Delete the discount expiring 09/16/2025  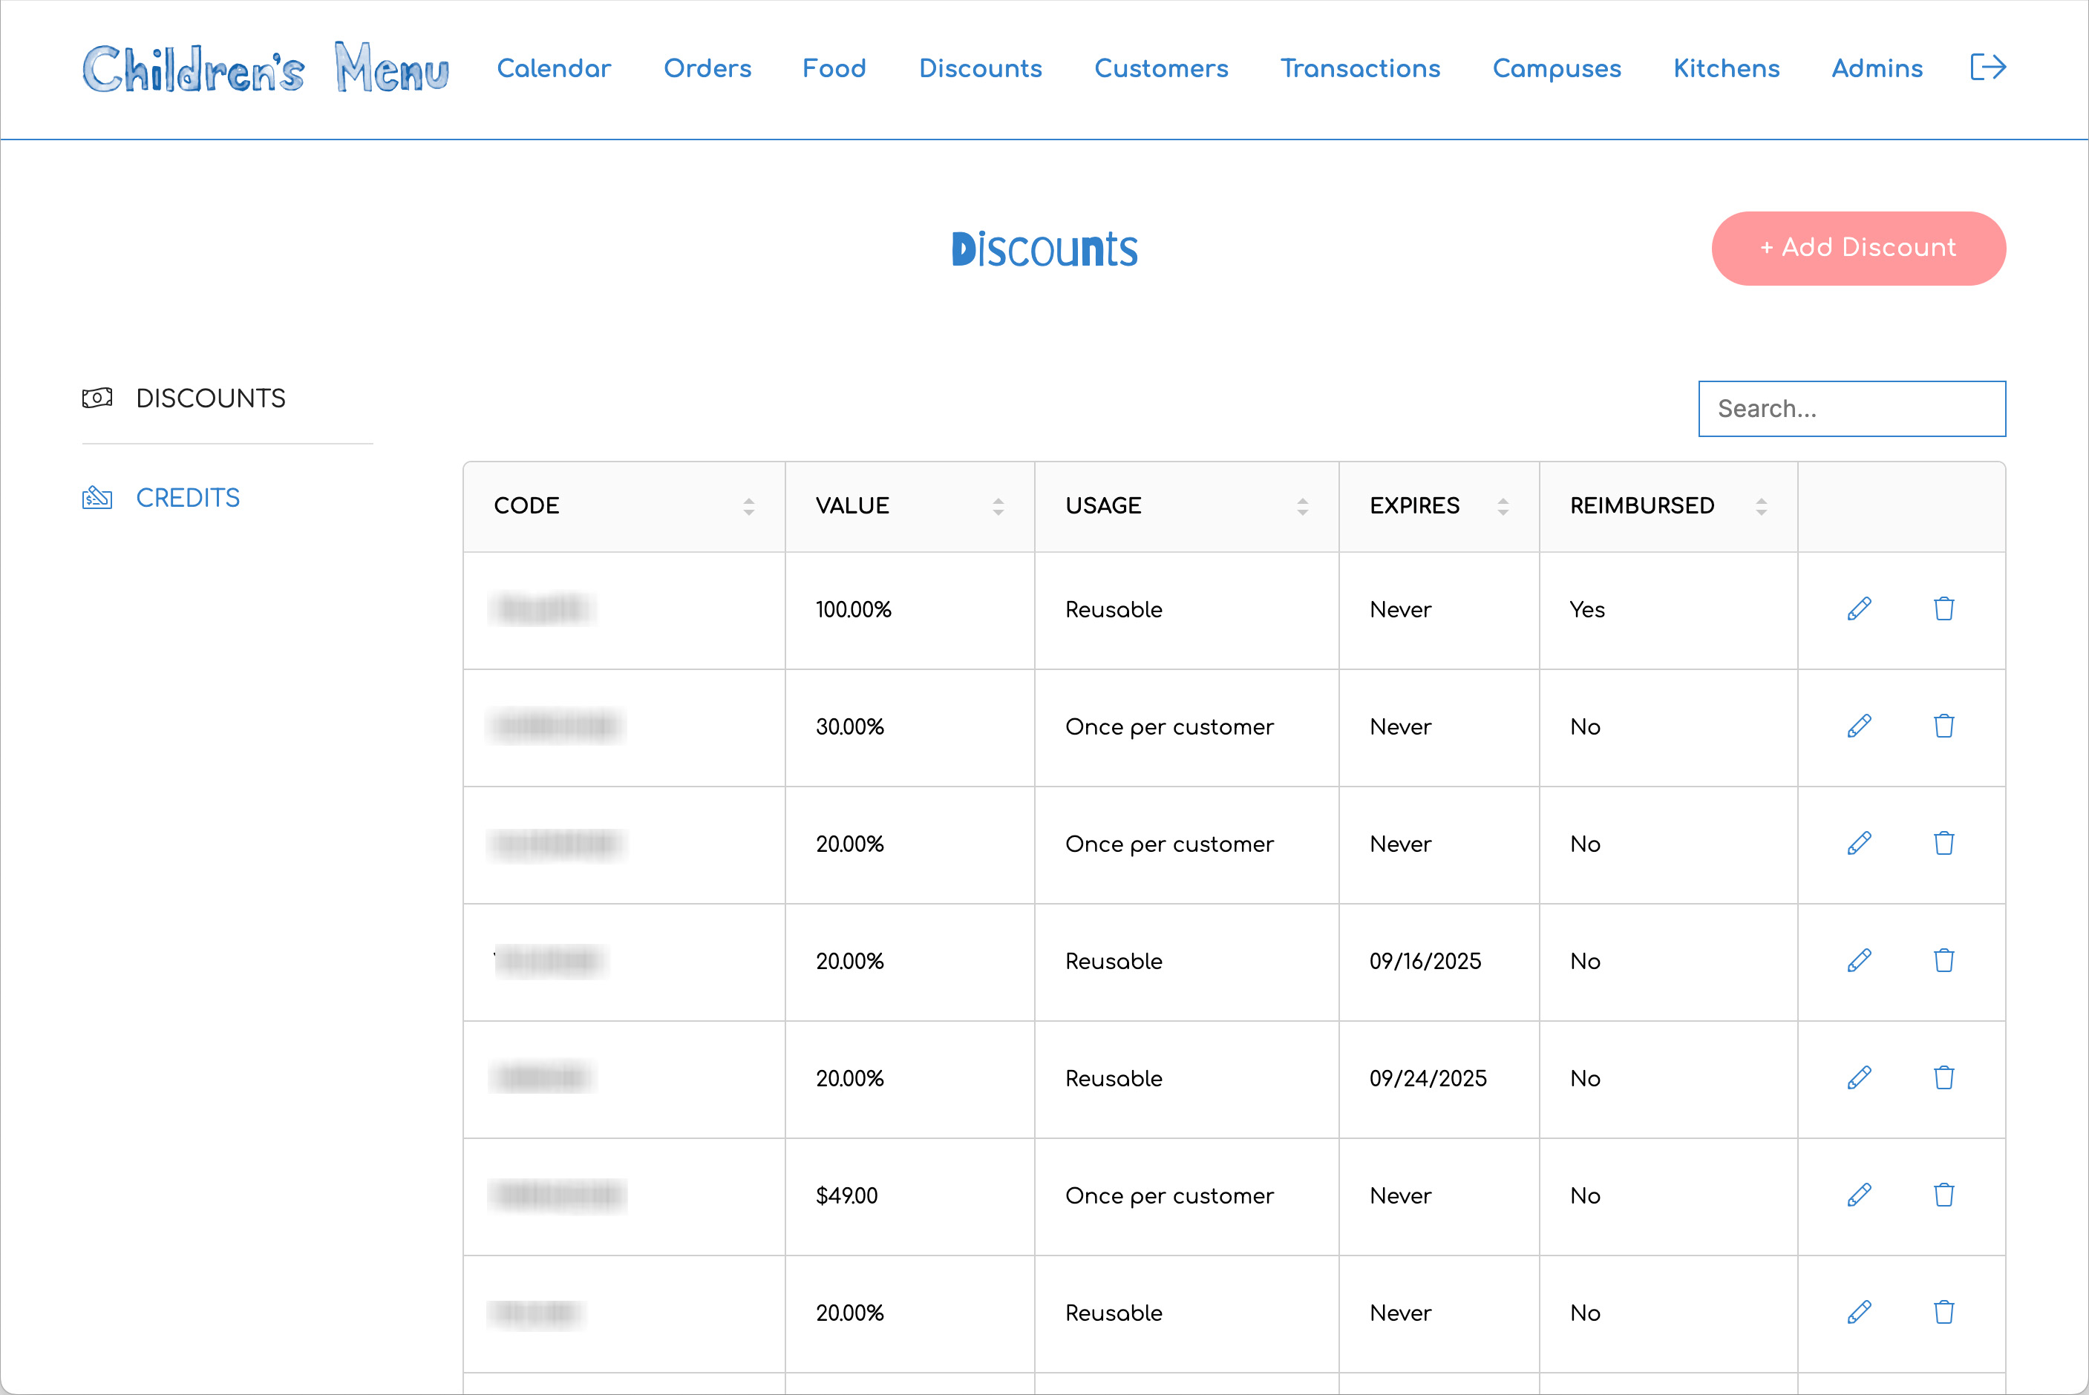1944,961
